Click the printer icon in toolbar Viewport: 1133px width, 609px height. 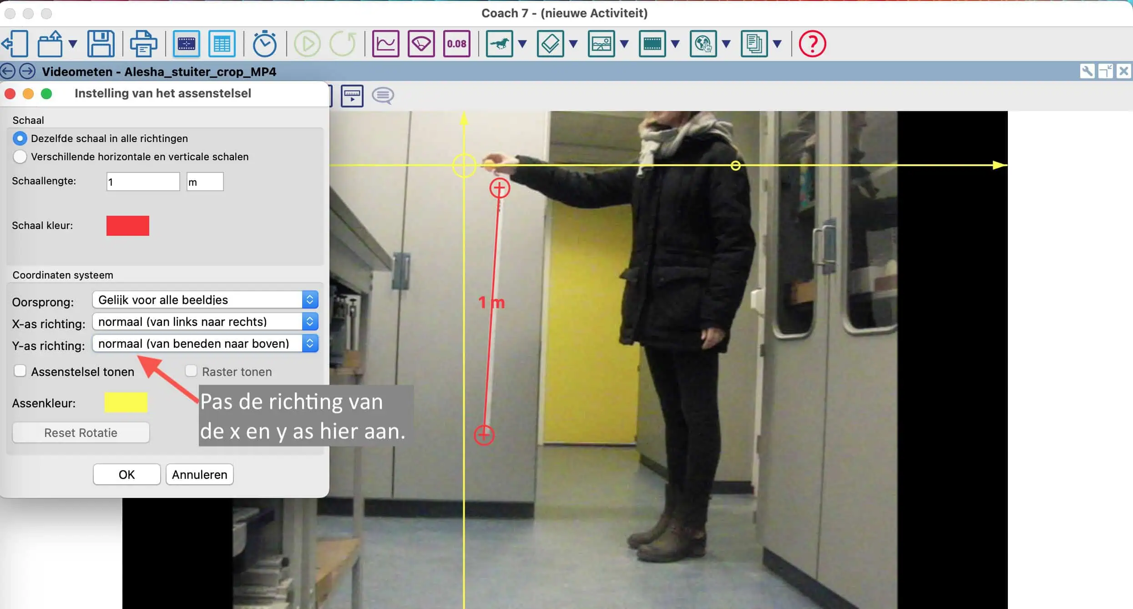(143, 44)
